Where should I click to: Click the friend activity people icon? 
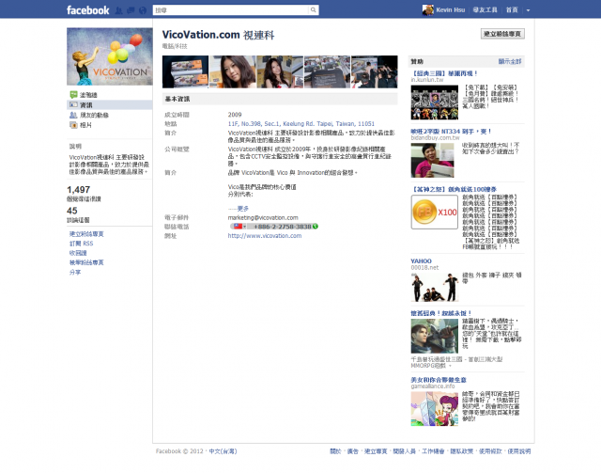73,115
